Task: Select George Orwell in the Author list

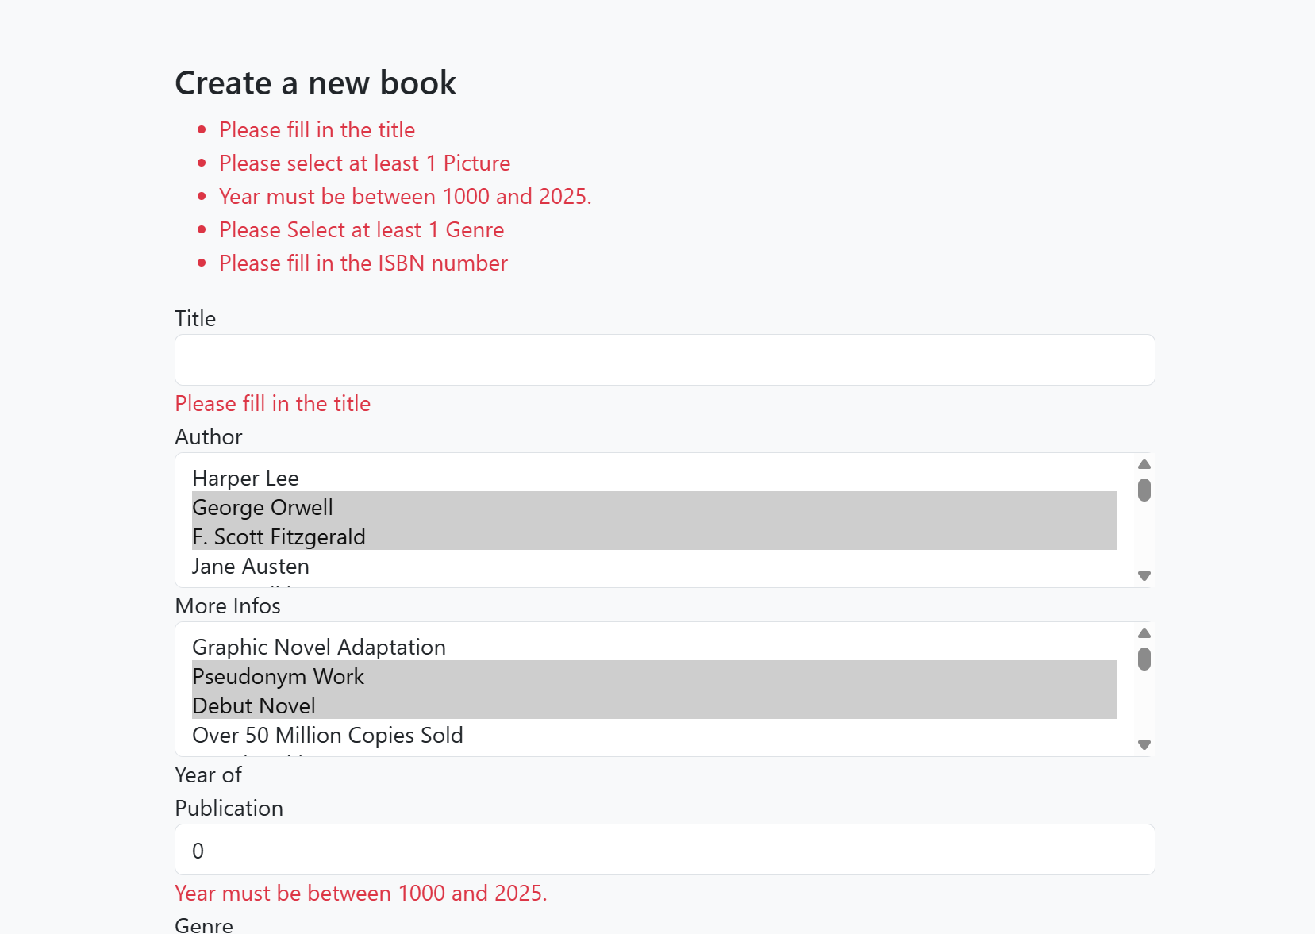Action: 655,507
